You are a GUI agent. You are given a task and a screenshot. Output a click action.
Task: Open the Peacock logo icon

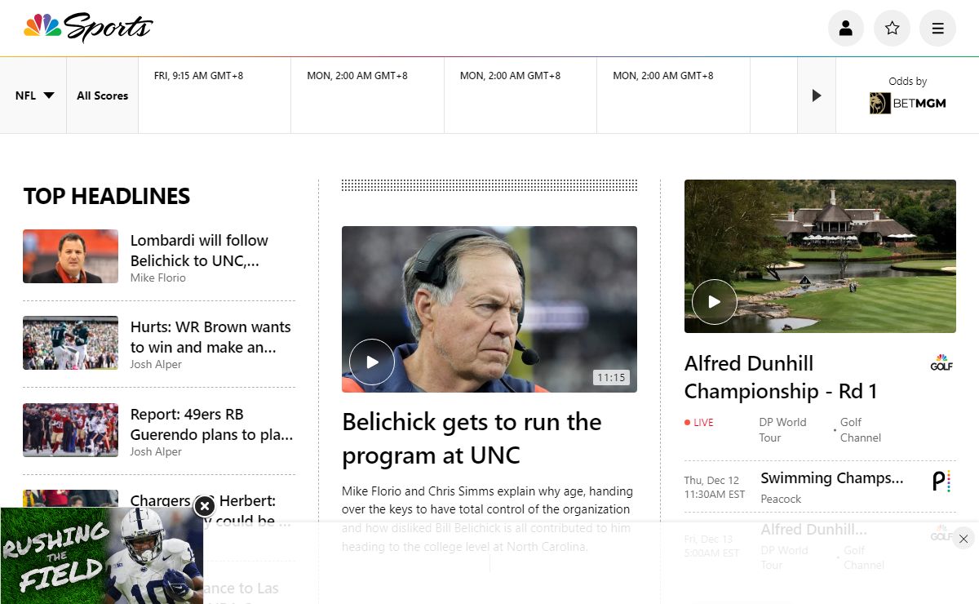tap(941, 482)
